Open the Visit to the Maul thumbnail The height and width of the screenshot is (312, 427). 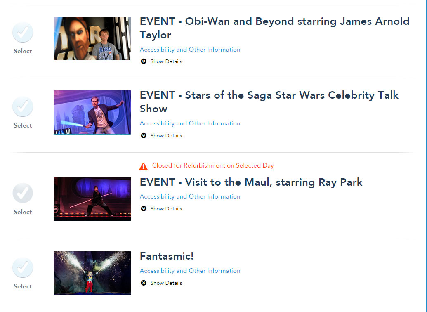tap(92, 199)
